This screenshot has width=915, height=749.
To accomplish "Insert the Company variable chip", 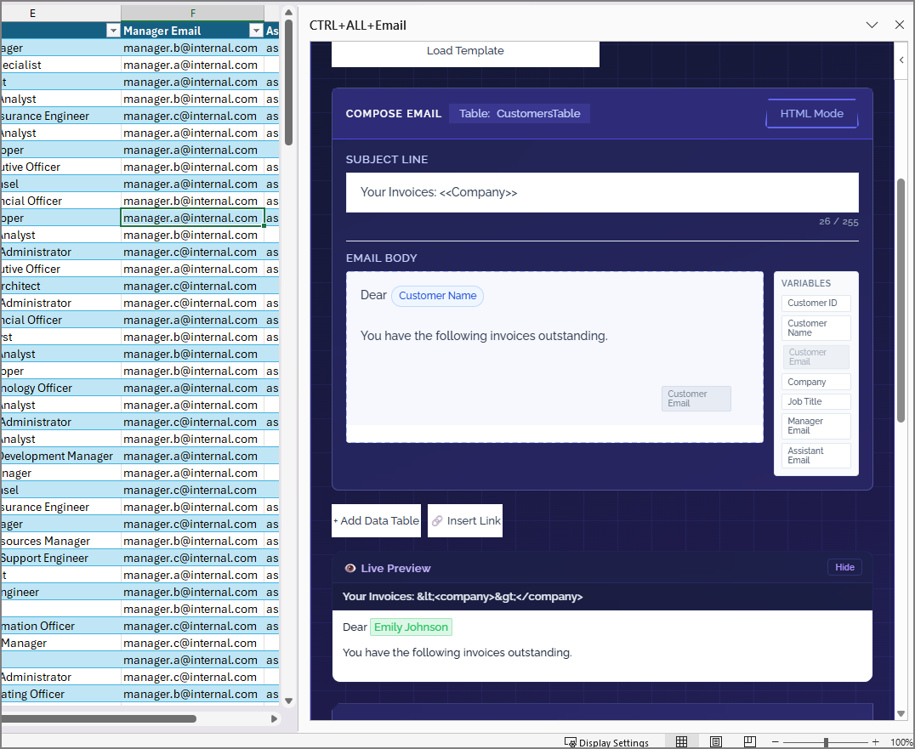I will tap(816, 382).
